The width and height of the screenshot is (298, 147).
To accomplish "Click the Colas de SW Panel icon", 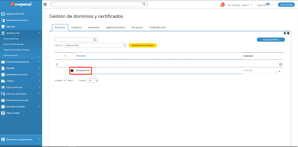I will click(x=3, y=88).
